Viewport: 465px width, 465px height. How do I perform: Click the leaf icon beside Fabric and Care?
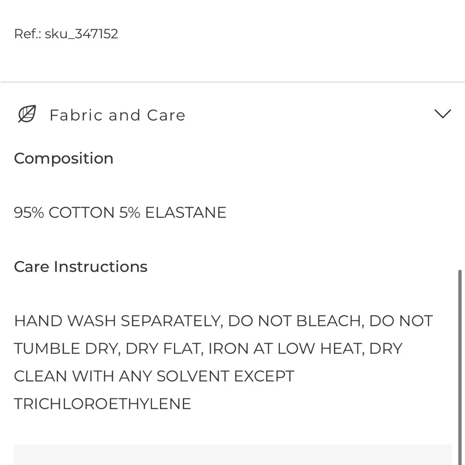pos(27,114)
